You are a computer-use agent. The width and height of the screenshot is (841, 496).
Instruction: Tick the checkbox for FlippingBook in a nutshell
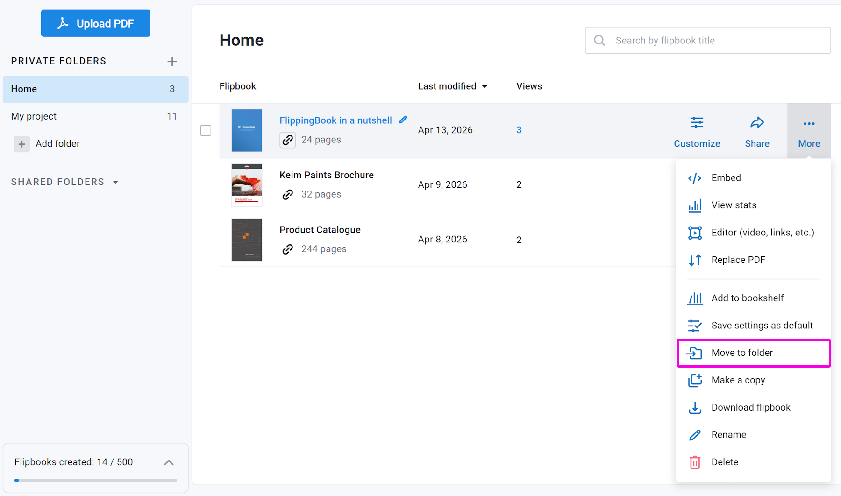(x=206, y=130)
